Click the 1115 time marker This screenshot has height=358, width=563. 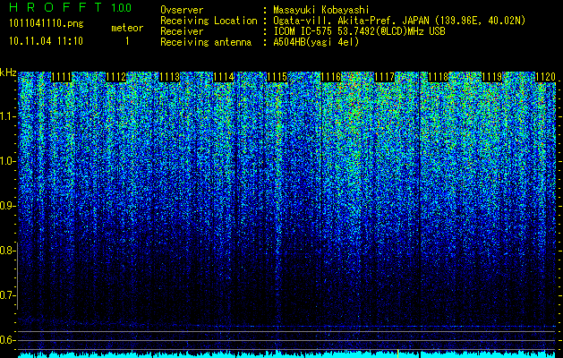click(x=277, y=77)
